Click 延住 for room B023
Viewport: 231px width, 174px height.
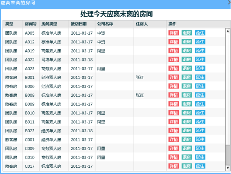200,131
